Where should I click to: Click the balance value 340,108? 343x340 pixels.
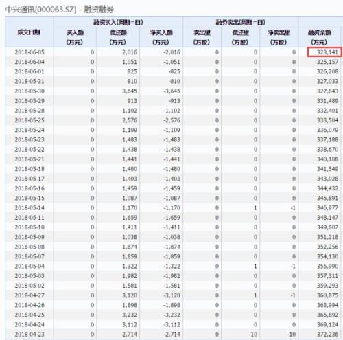coord(327,159)
